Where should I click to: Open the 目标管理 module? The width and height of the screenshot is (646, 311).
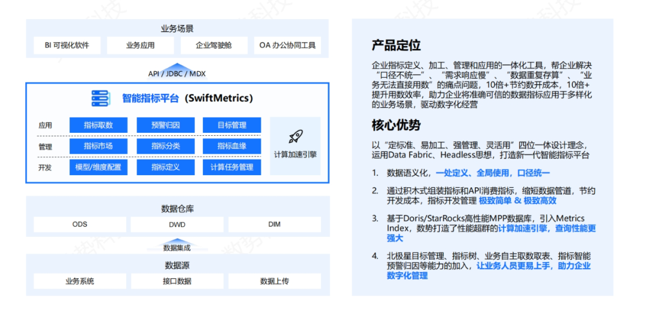(232, 125)
